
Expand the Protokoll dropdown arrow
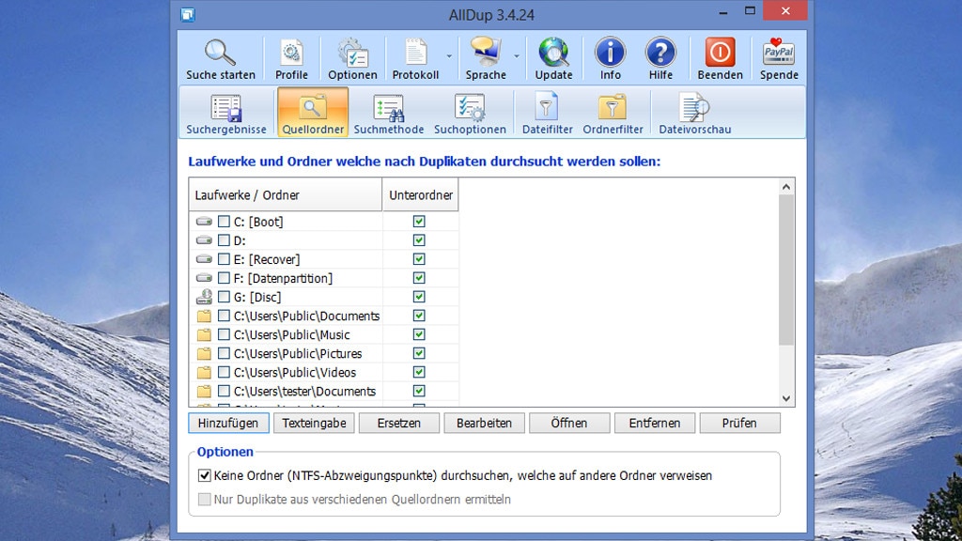pyautogui.click(x=449, y=56)
